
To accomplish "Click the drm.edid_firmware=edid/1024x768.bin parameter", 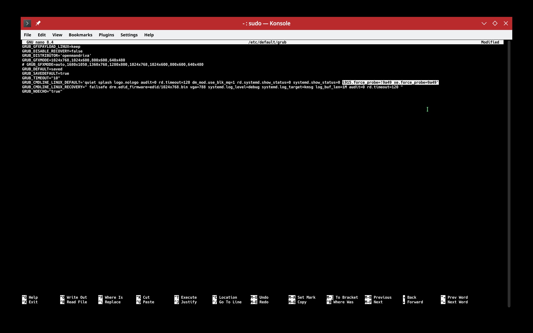I will 148,87.
